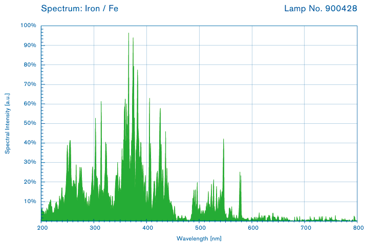Click the narrow double peak near 577 nm

pos(240,195)
